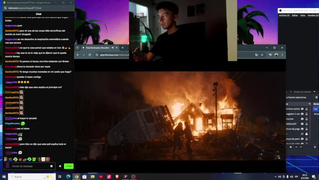Go back in the HBO Max browser window
Image resolution: width=319 pixels, height=180 pixels.
(x=78, y=55)
